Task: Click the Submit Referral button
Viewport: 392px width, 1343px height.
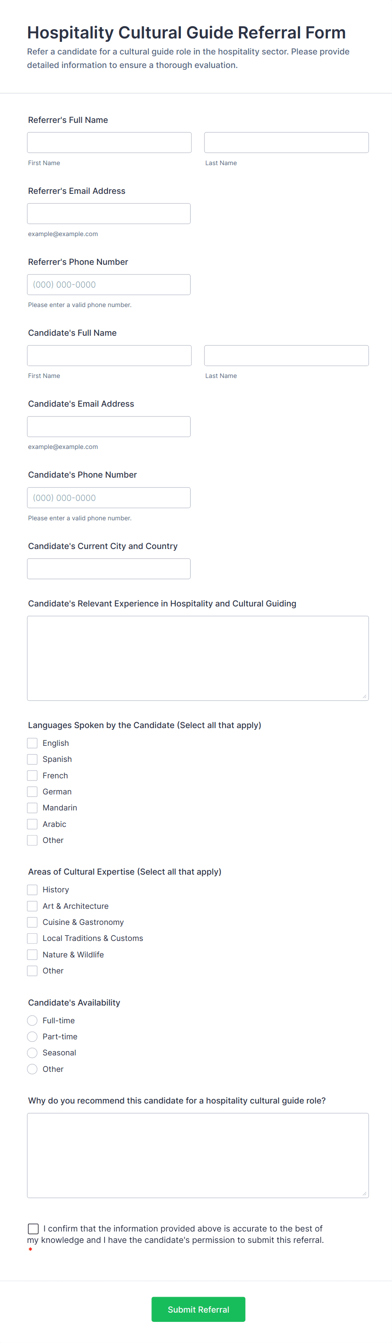Action: pos(199,1309)
